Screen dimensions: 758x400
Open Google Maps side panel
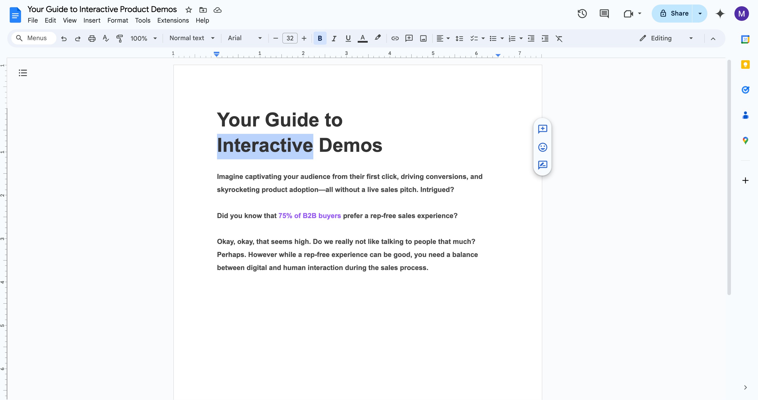[x=745, y=141]
